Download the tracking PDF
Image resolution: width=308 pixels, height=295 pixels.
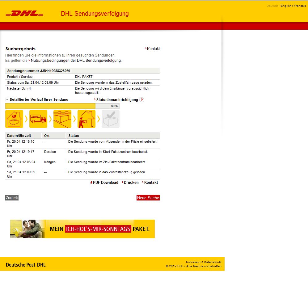click(104, 183)
